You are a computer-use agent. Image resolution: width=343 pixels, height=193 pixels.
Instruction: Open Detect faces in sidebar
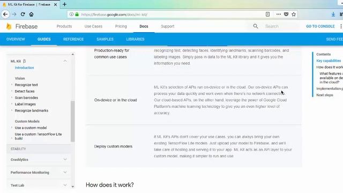25,91
